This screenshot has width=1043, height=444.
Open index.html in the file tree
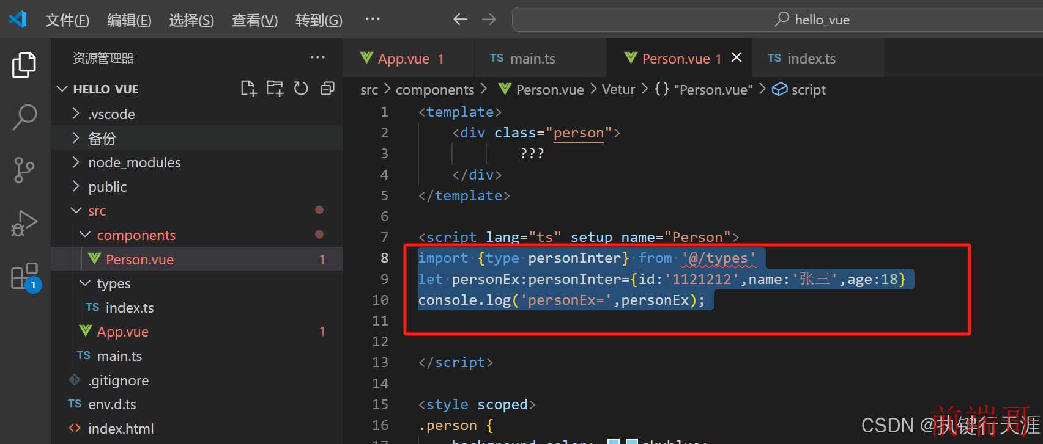(196, 428)
